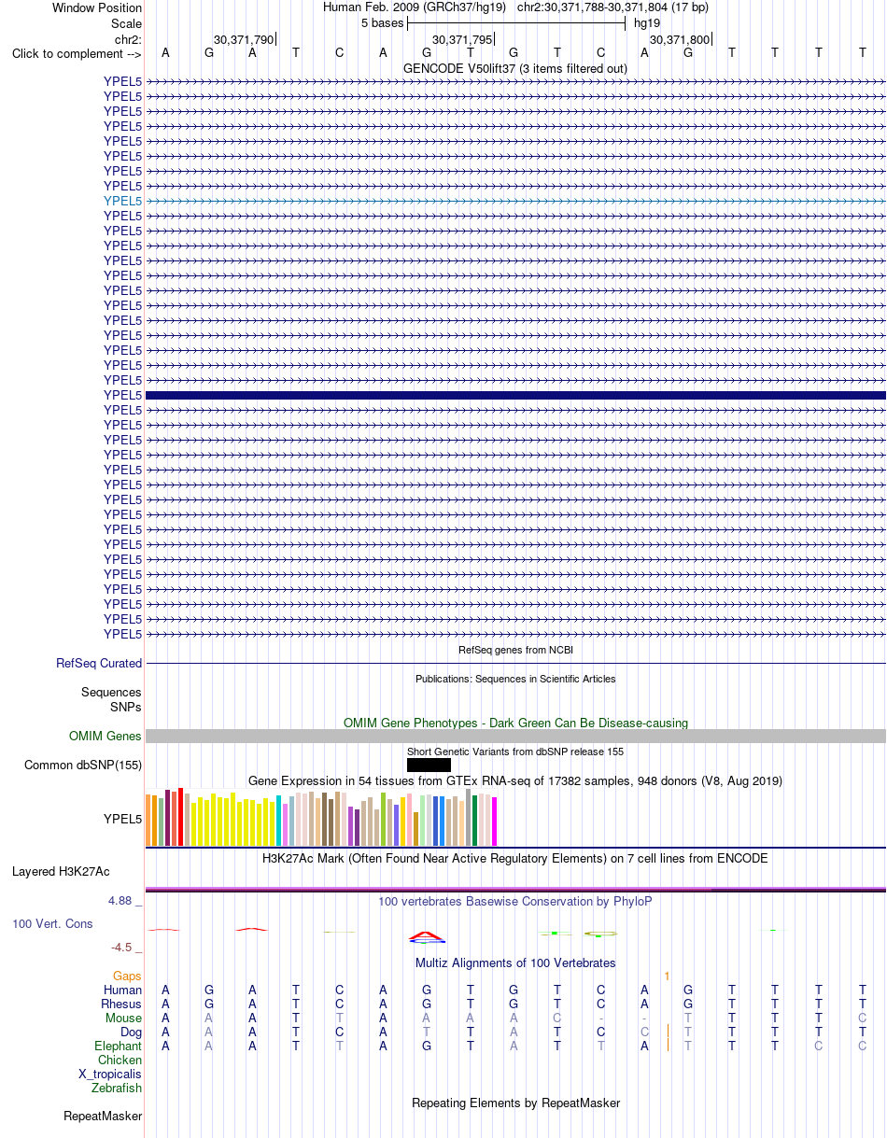This screenshot has width=887, height=1138.
Task: Click the orange Gaps label
Action: (127, 976)
